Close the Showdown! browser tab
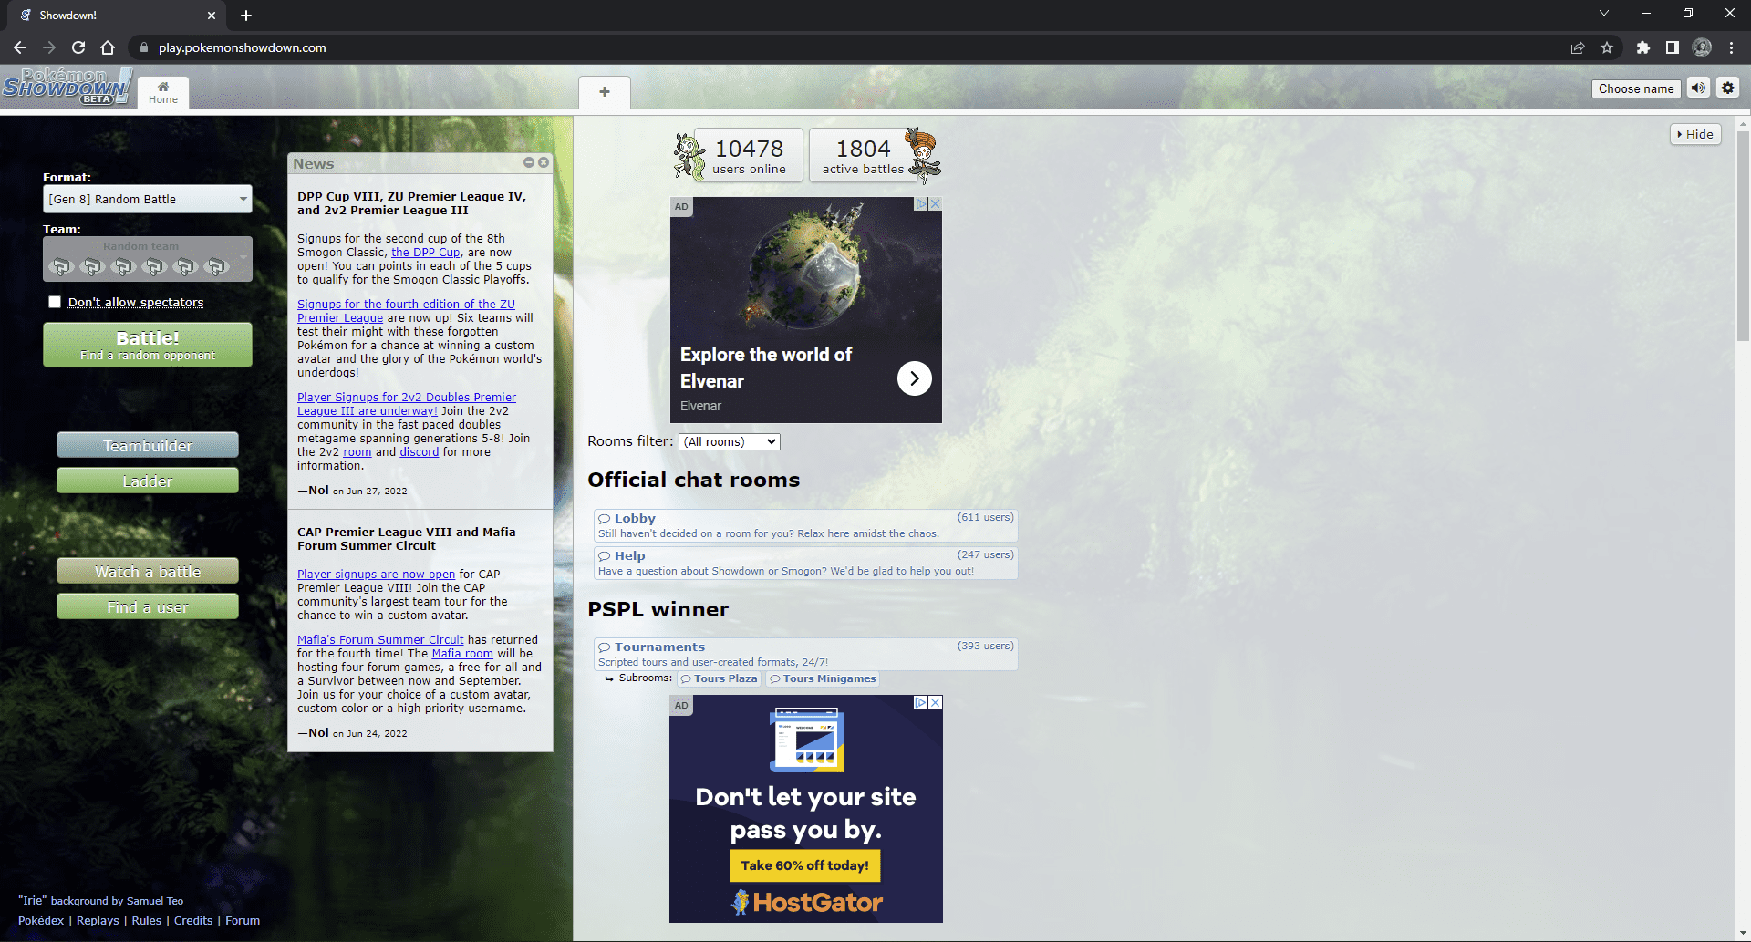This screenshot has width=1751, height=942. [212, 16]
